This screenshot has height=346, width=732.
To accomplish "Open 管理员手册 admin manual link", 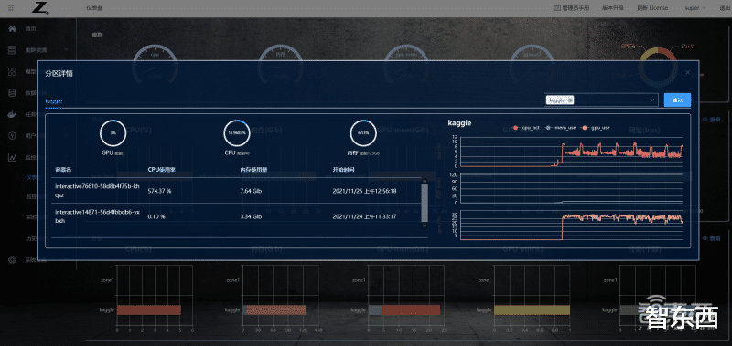I will point(576,8).
